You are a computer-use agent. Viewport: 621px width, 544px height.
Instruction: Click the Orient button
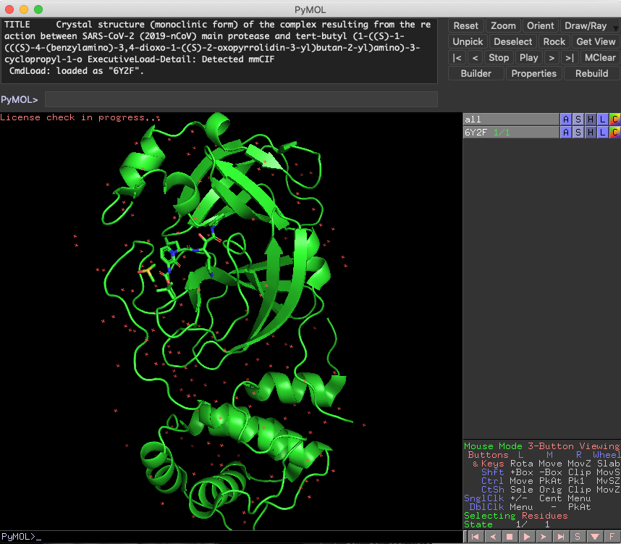[540, 26]
